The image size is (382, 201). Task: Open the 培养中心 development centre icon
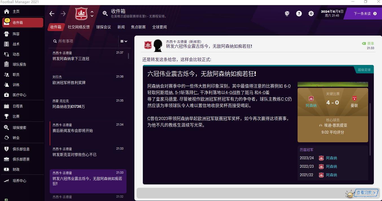(6, 181)
